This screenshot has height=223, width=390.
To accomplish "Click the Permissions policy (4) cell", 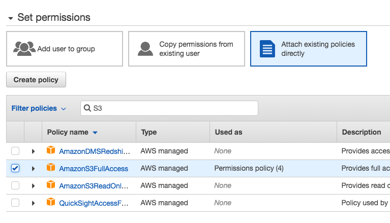I will point(249,168).
